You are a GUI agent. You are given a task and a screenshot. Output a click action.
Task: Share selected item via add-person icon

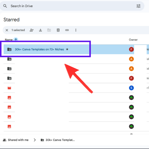(32, 30)
